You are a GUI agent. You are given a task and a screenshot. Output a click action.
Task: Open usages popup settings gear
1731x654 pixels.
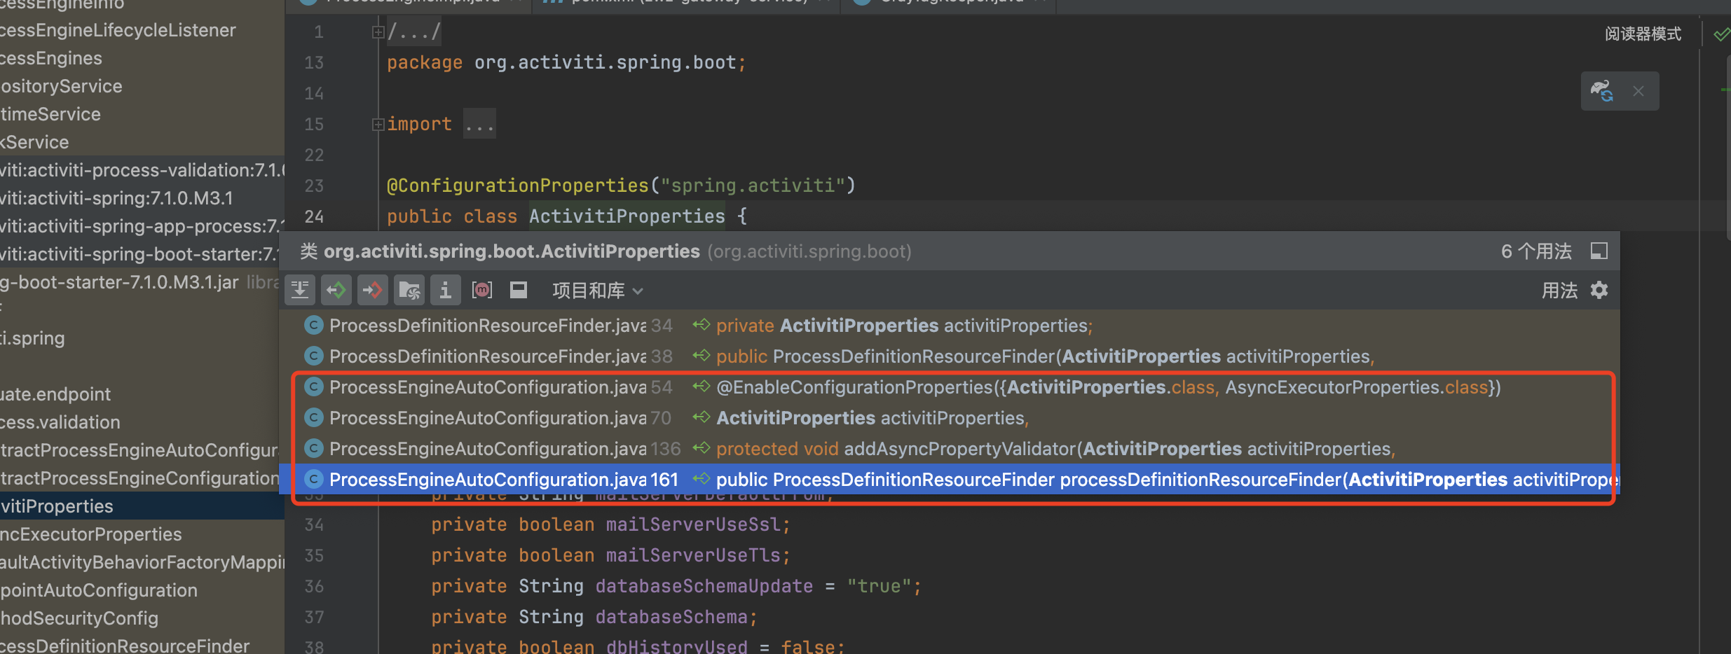coord(1599,290)
